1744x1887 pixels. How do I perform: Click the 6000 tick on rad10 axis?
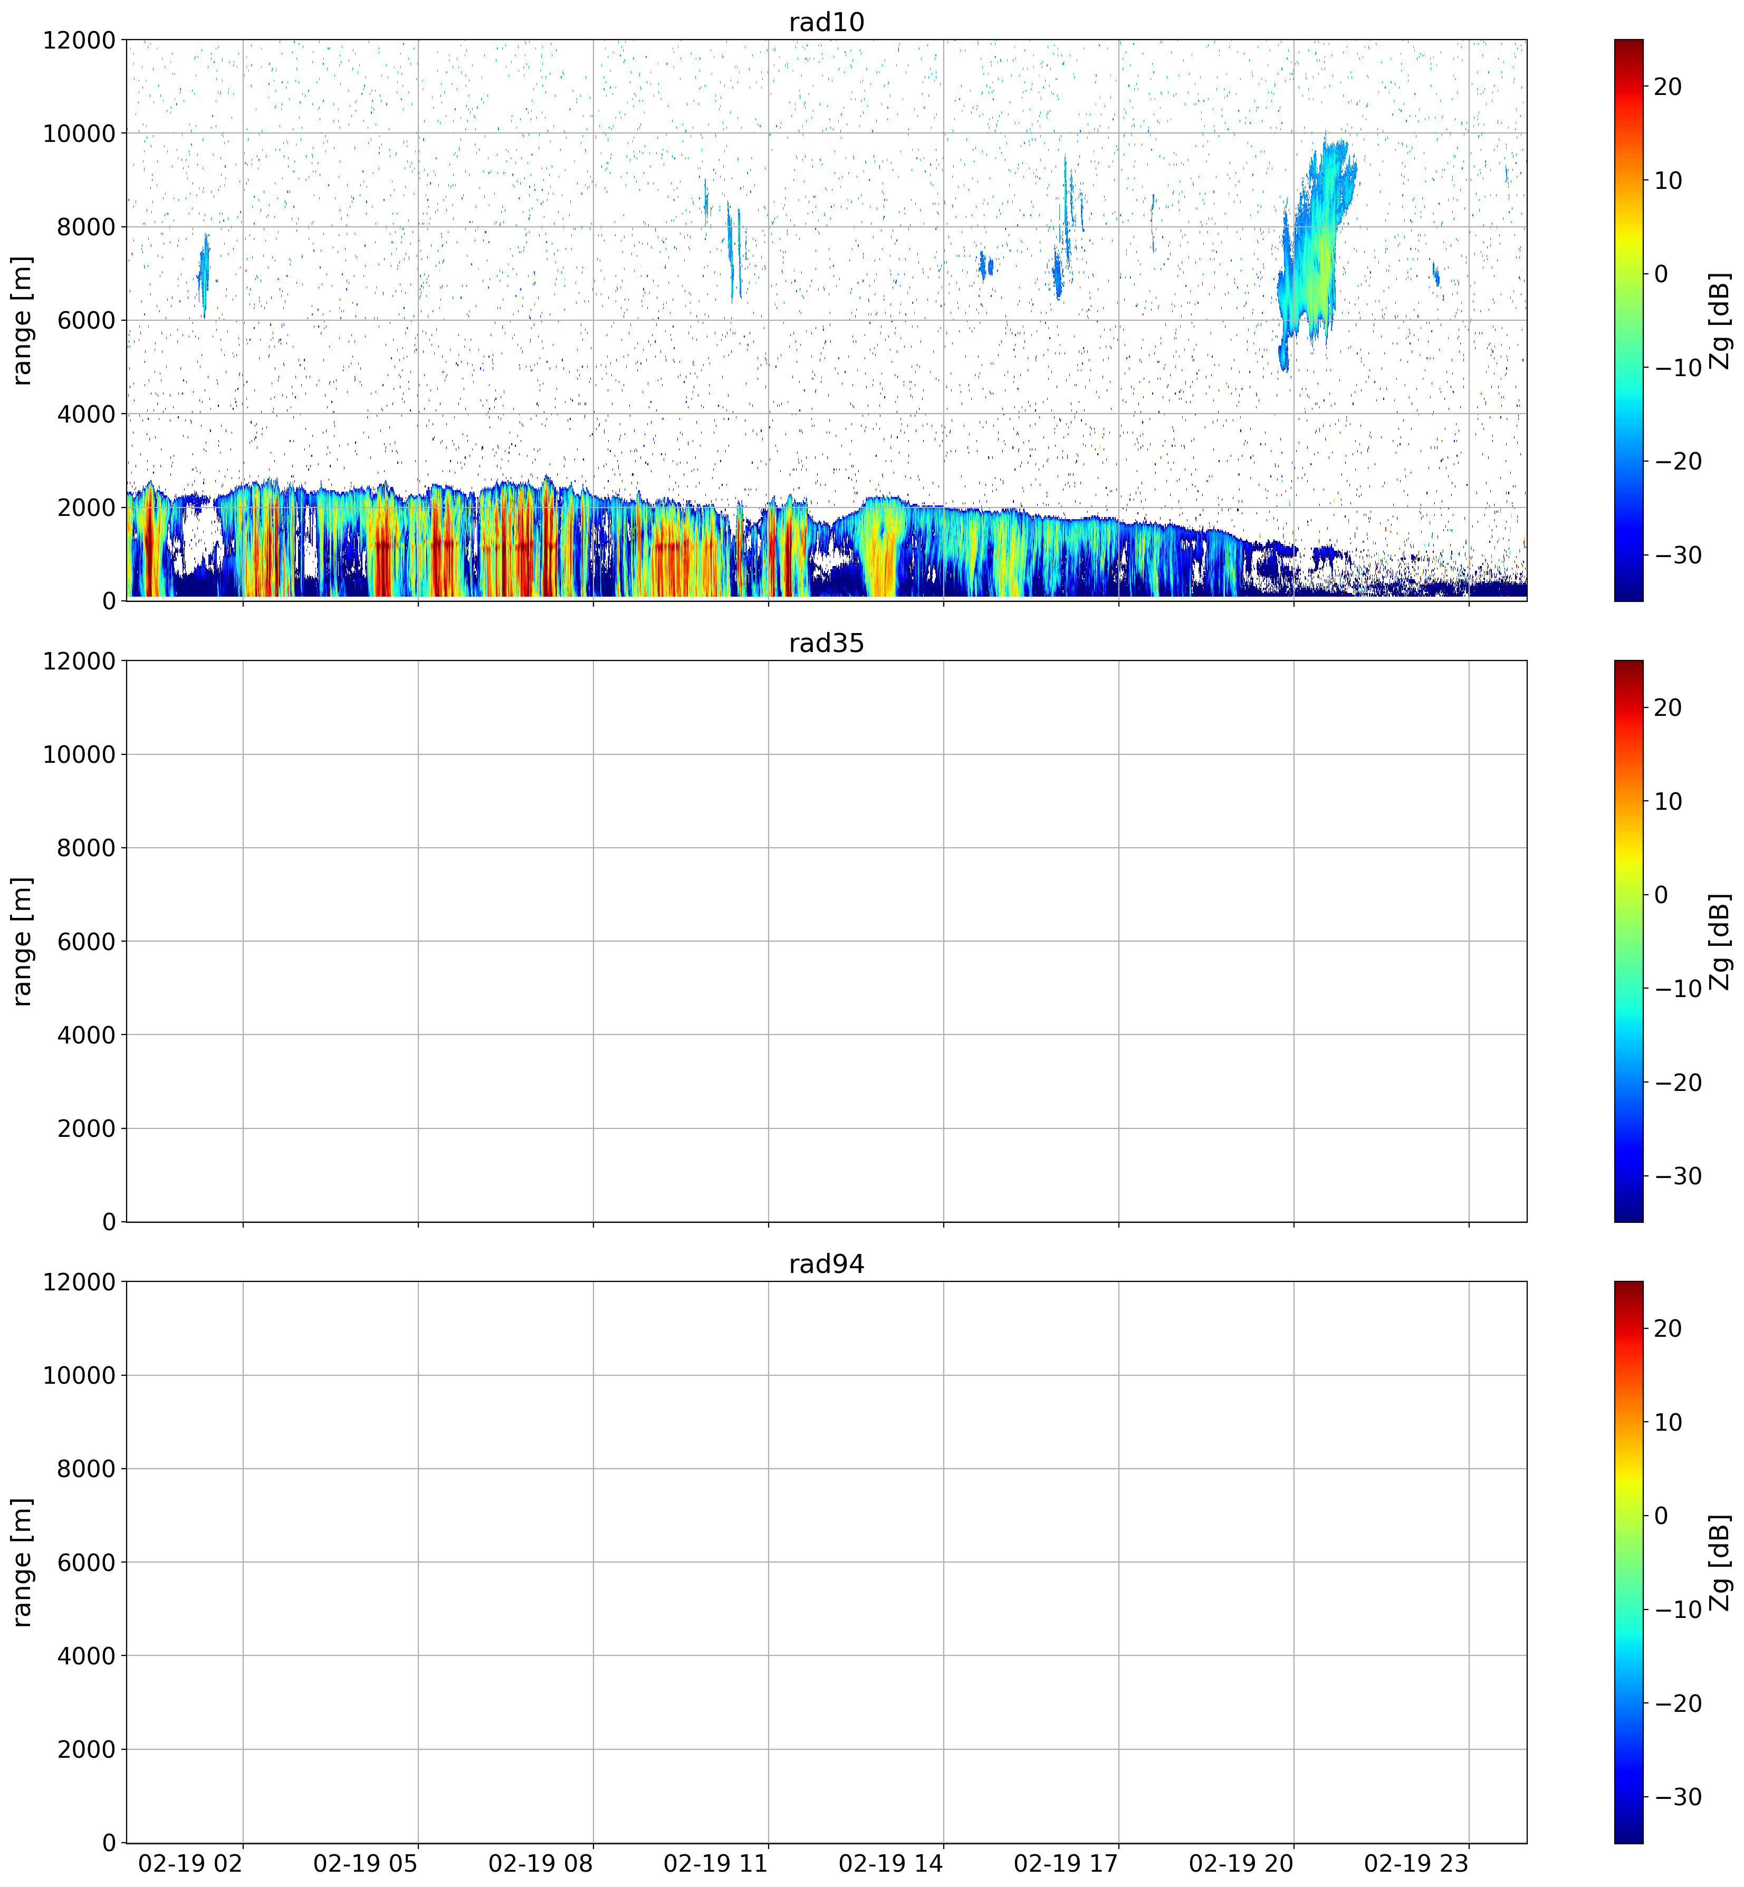(86, 321)
